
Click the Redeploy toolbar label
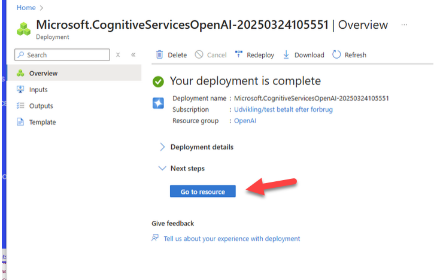pyautogui.click(x=260, y=55)
